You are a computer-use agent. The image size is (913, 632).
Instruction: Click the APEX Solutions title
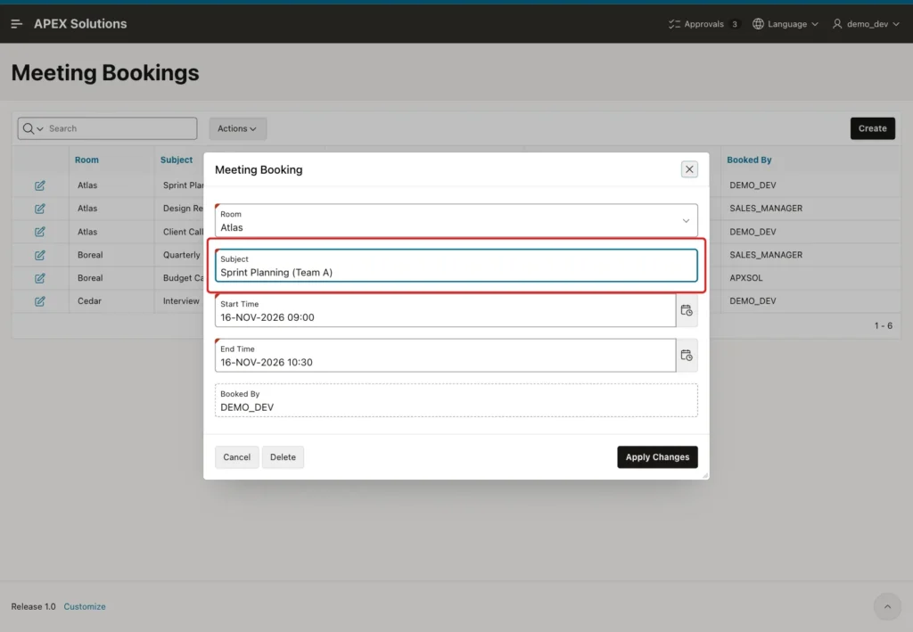tap(80, 24)
